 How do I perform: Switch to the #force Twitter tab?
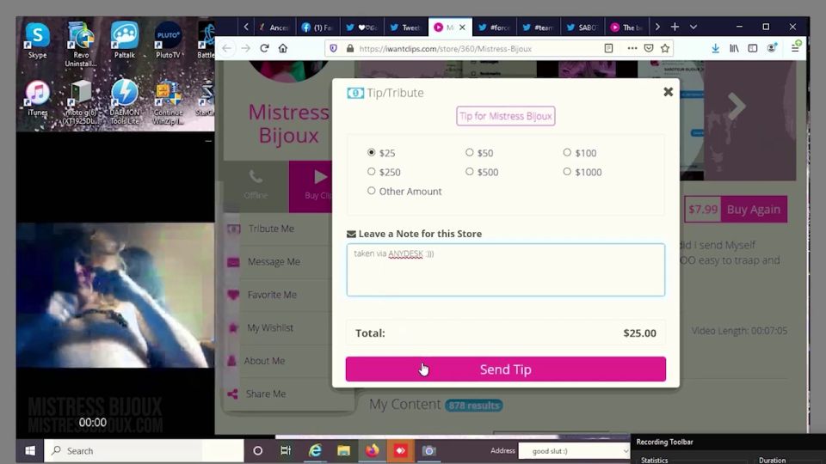click(494, 27)
